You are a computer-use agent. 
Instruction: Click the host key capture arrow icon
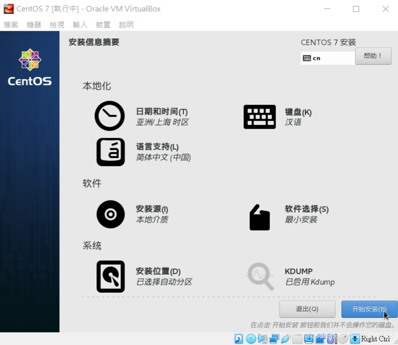(x=355, y=338)
